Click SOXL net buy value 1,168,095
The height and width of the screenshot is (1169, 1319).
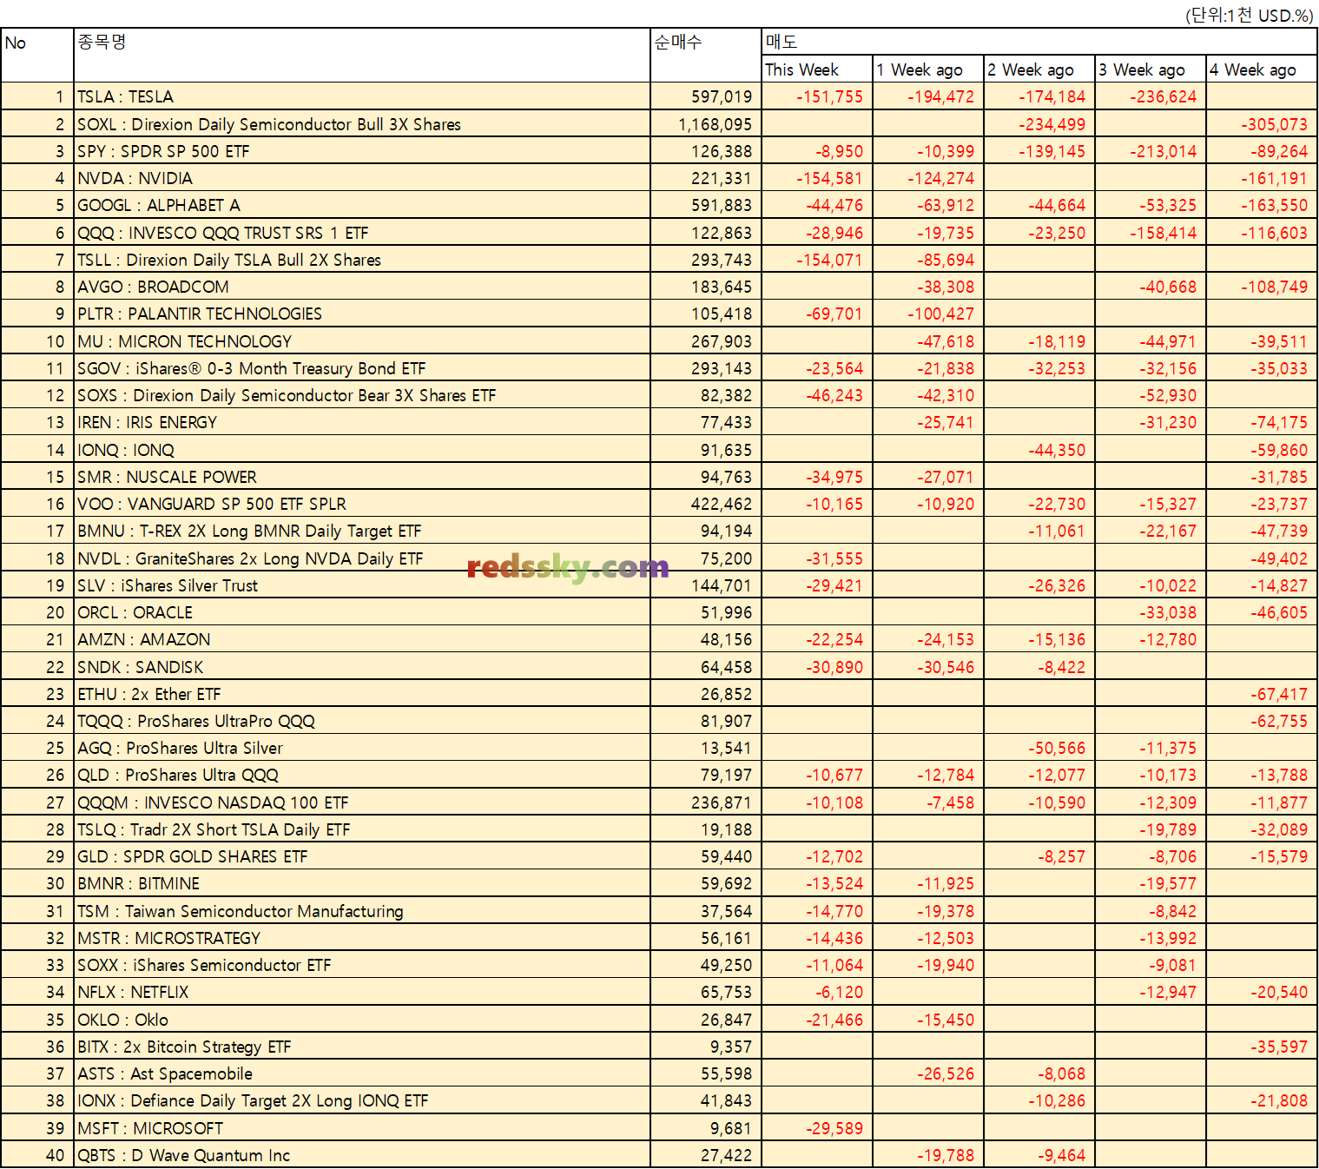(706, 124)
